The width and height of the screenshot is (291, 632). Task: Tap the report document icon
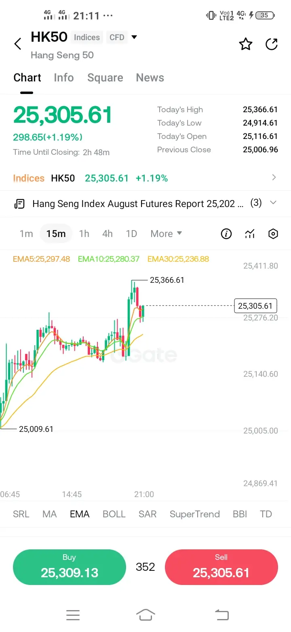pyautogui.click(x=19, y=203)
